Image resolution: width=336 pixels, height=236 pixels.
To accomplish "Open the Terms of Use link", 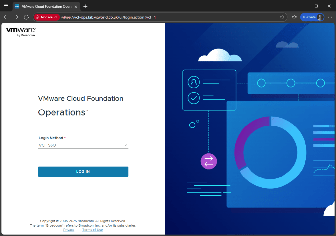I will (x=93, y=230).
